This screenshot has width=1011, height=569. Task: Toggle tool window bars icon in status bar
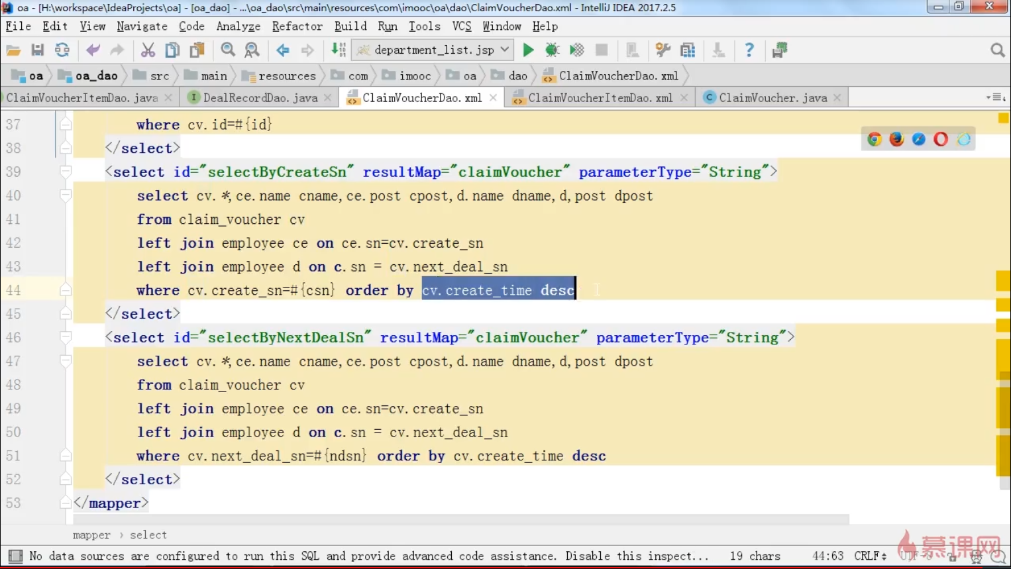pos(15,556)
